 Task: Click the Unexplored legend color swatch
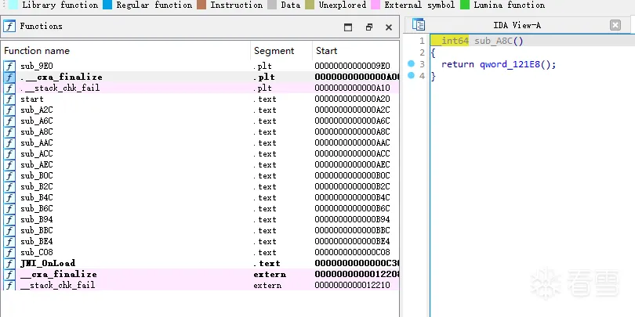pos(310,5)
